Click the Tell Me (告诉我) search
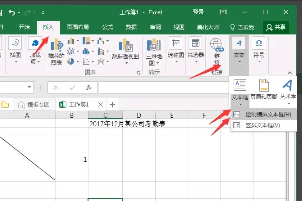This screenshot has width=302, height=201. 242,27
